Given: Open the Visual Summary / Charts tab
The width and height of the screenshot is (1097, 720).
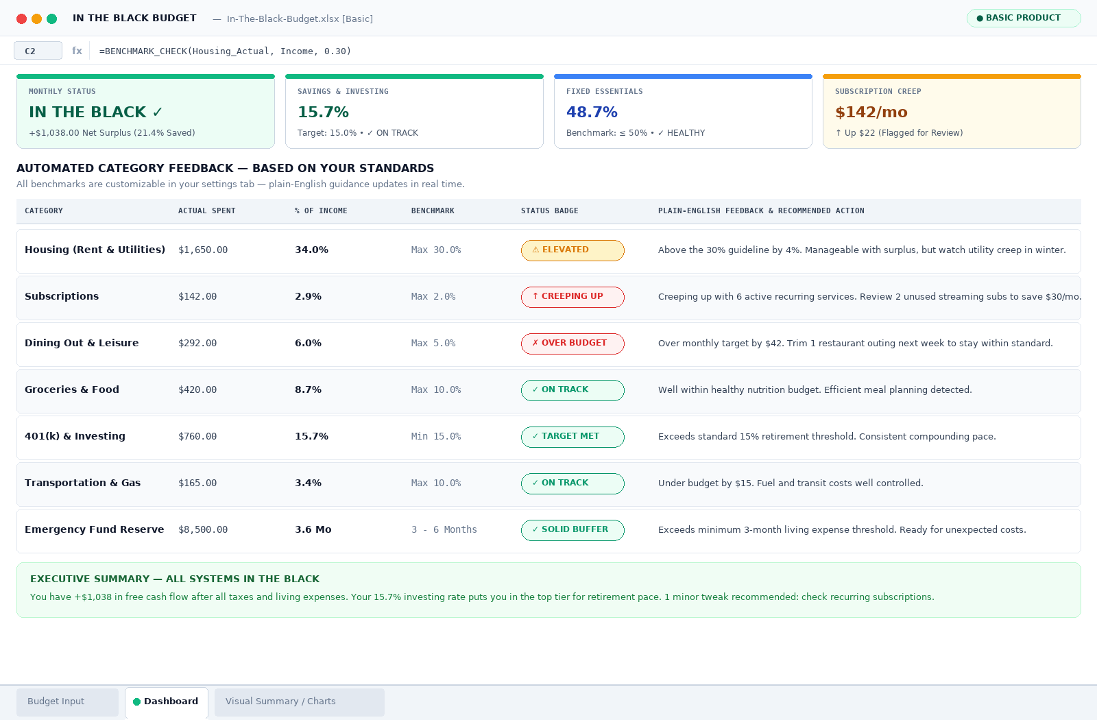Looking at the screenshot, I should pos(300,701).
